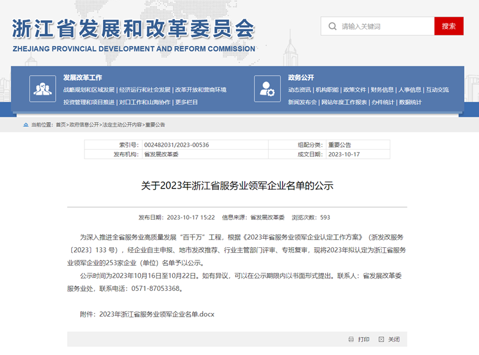Image resolution: width=479 pixels, height=355 pixels.
Task: Click the search magnifier icon
Action: tap(332, 26)
